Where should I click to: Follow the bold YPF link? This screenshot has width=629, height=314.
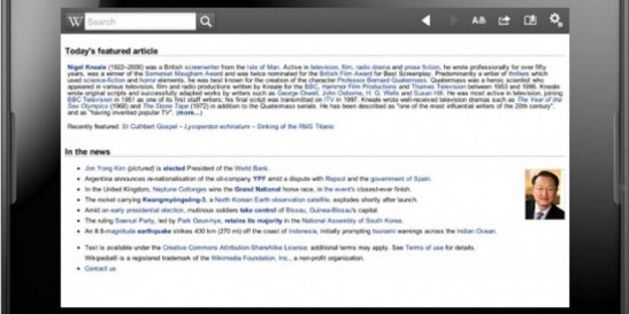(x=259, y=179)
